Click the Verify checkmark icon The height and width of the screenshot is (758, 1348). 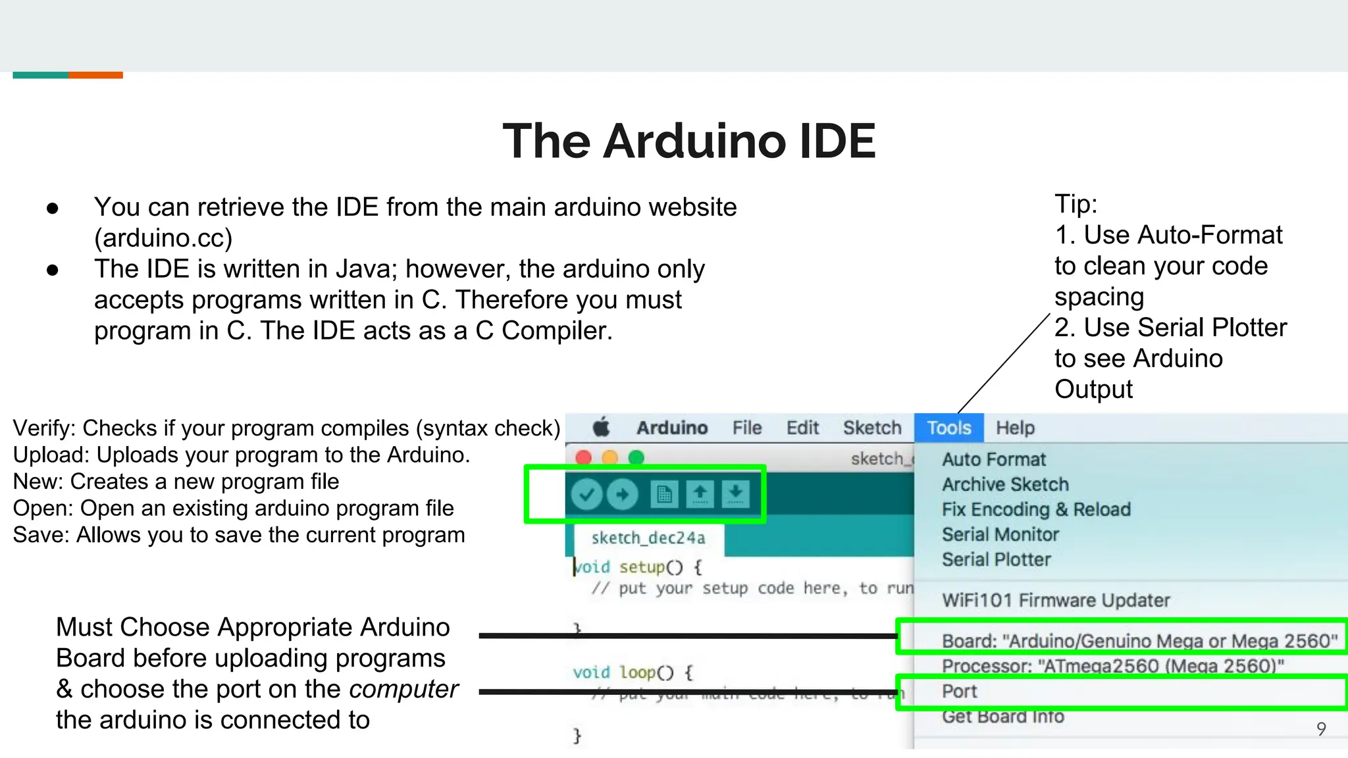[x=586, y=494]
